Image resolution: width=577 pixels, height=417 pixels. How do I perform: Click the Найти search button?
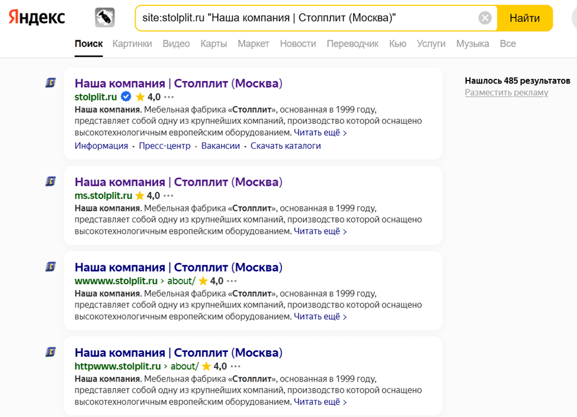[525, 18]
